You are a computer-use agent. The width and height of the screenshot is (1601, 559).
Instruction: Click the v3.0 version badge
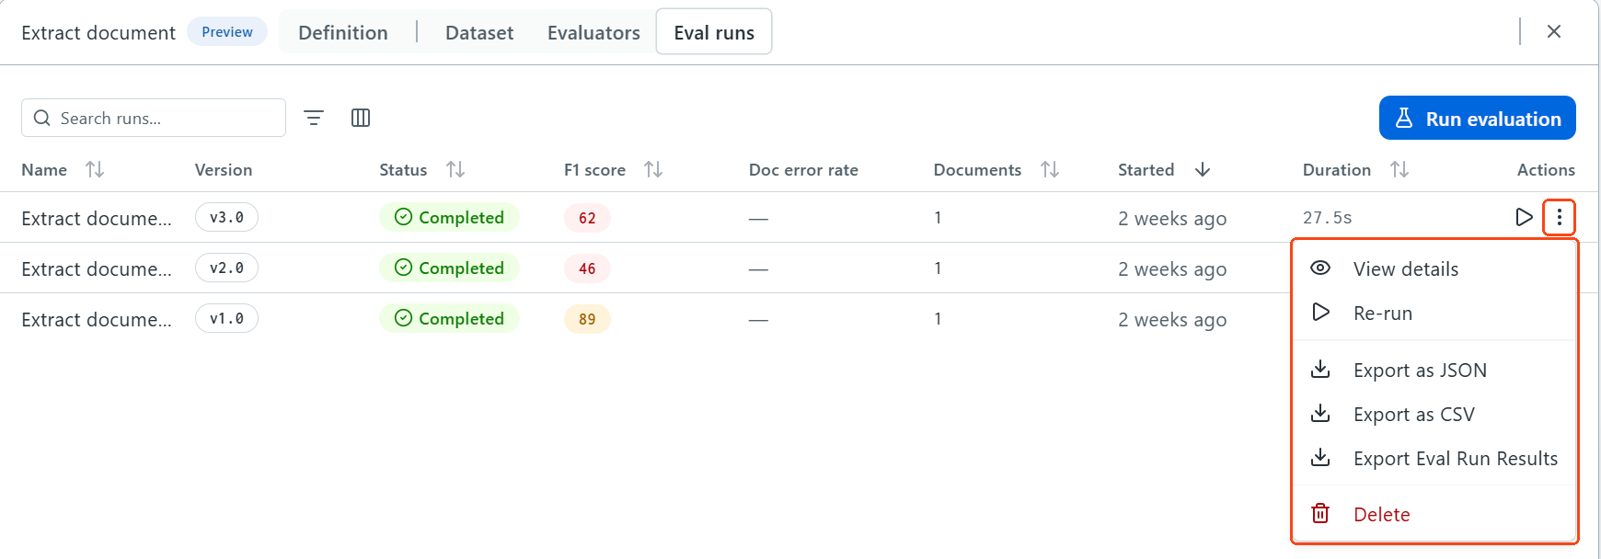[x=226, y=217]
